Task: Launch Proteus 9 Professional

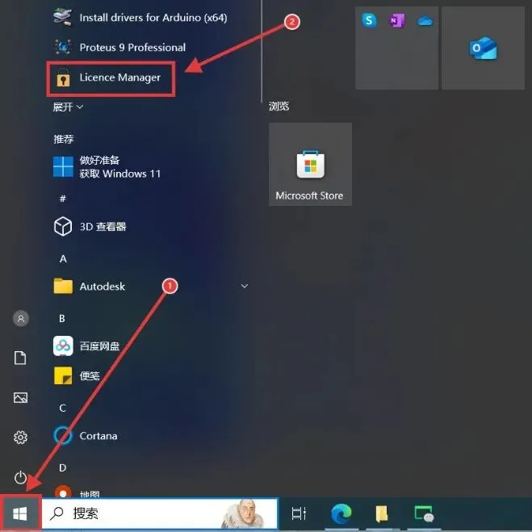Action: click(119, 47)
